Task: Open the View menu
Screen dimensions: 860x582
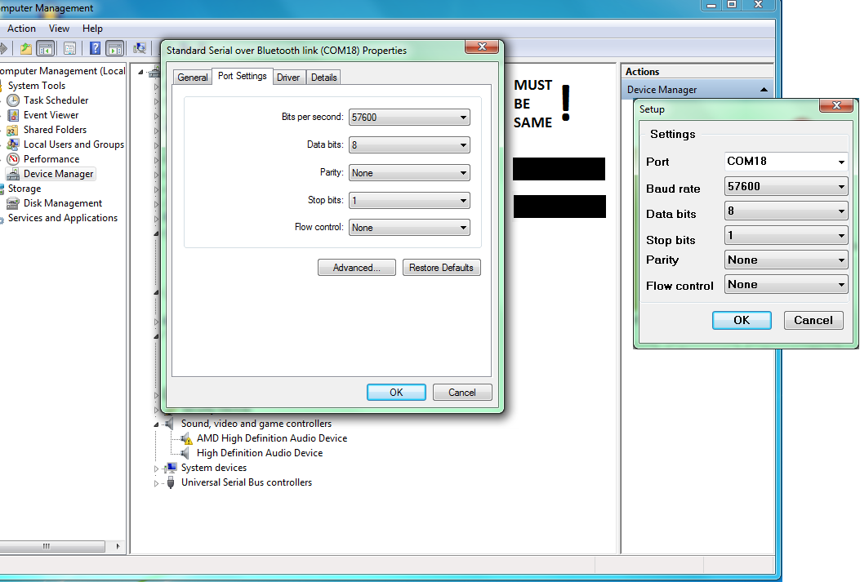Action: pyautogui.click(x=59, y=29)
